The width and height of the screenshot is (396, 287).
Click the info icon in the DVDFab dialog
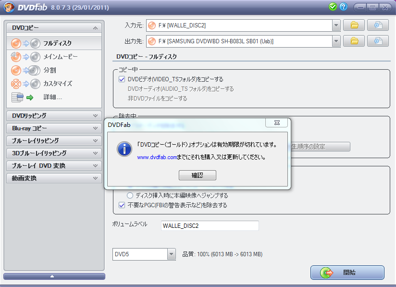click(124, 149)
